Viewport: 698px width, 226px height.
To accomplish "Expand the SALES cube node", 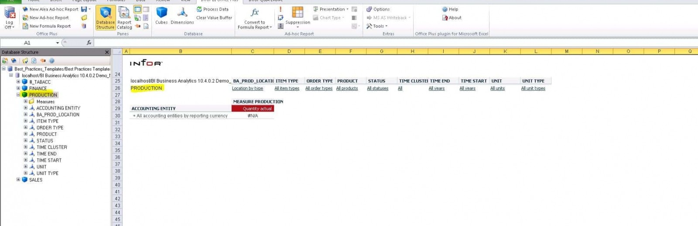I will pos(18,179).
